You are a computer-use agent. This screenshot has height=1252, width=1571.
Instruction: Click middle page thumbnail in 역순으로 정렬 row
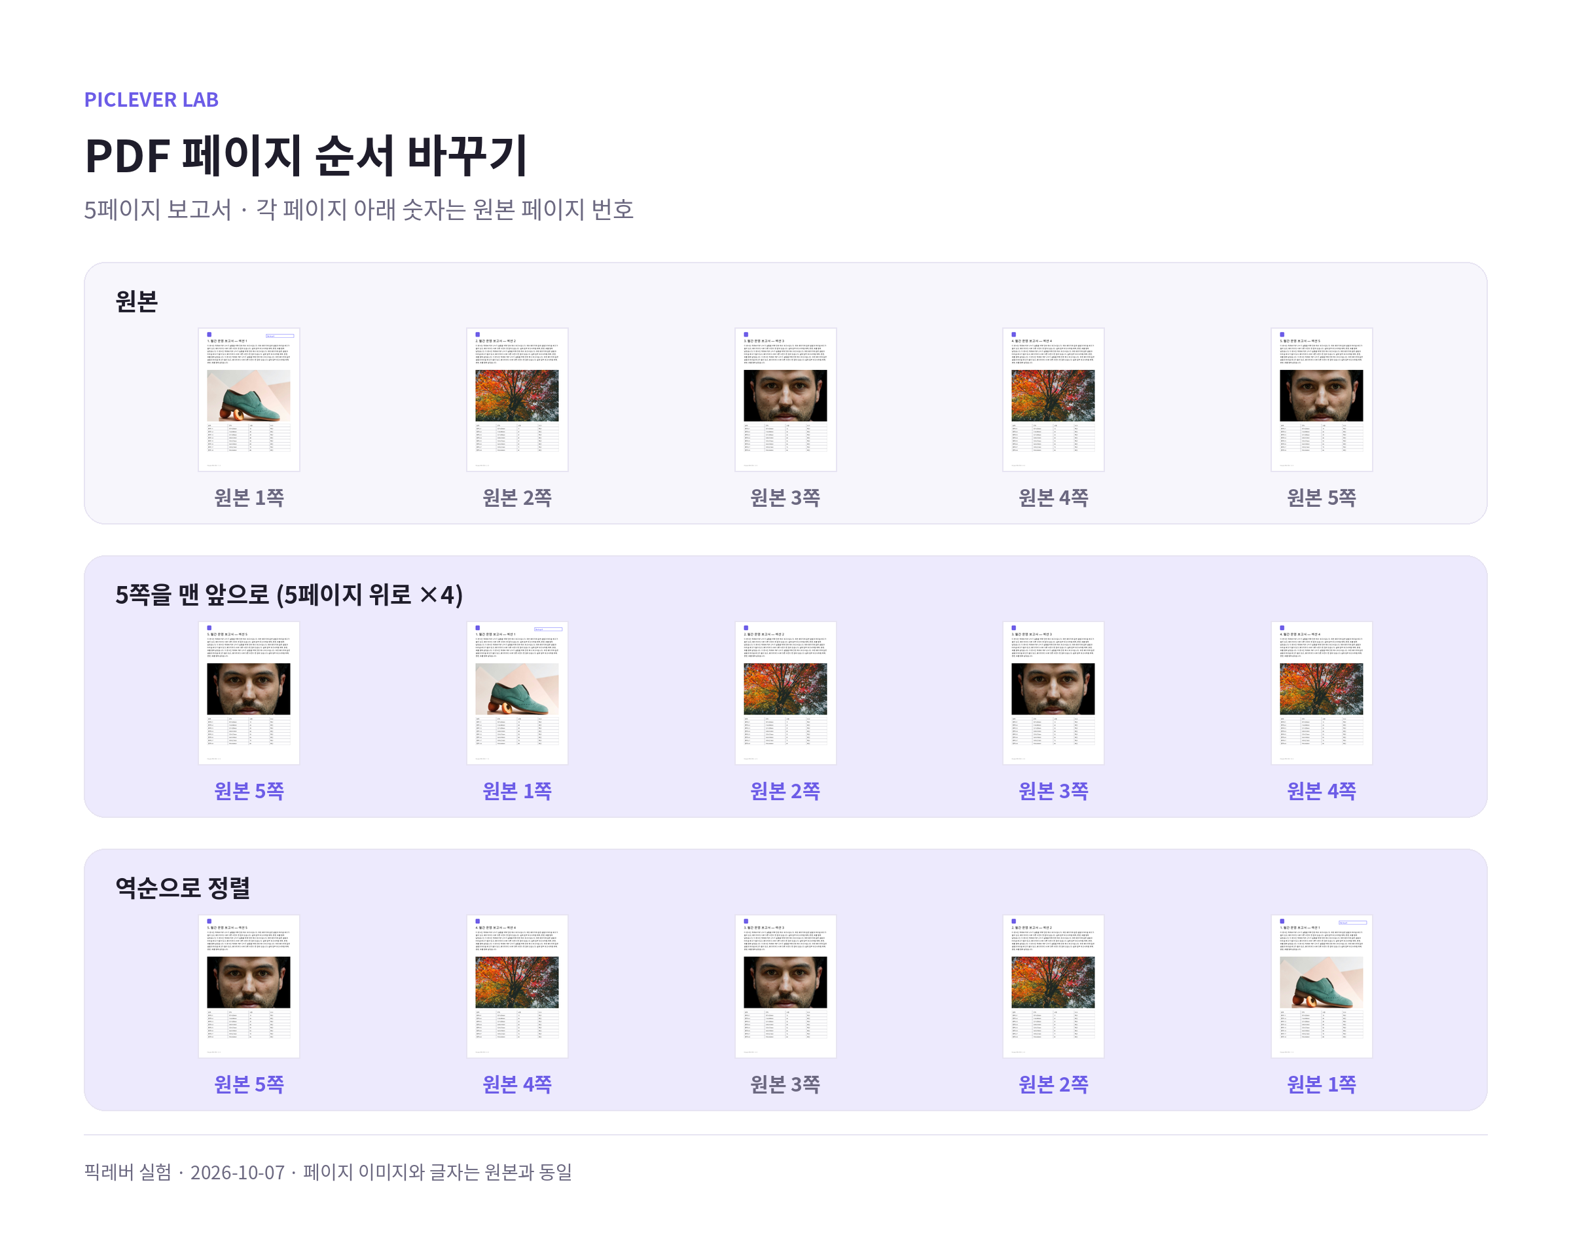(x=785, y=986)
